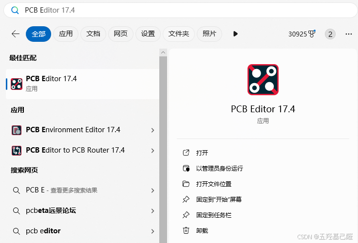Screen dimensions: 358x243
Task: Expand the "PCB E" web search chevron
Action: coord(153,191)
